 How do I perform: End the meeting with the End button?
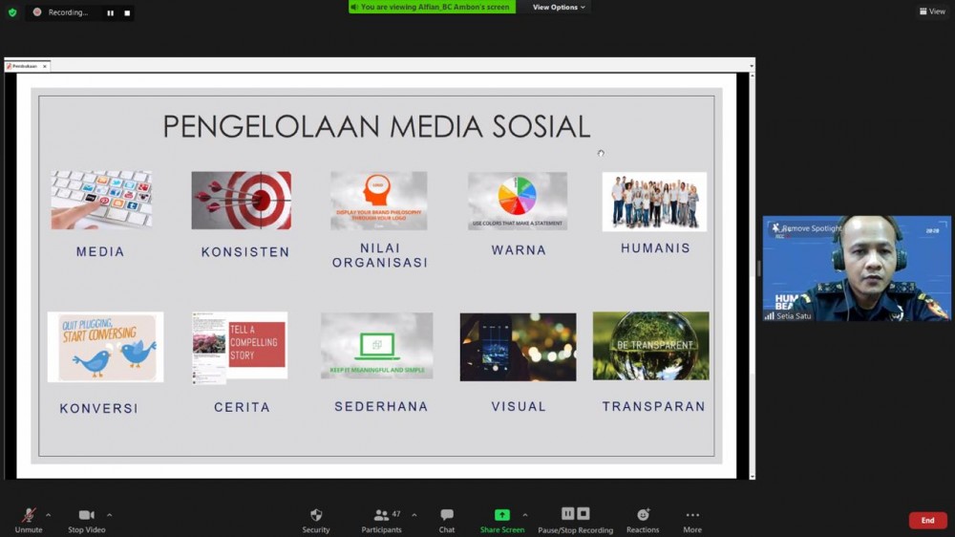pyautogui.click(x=927, y=521)
